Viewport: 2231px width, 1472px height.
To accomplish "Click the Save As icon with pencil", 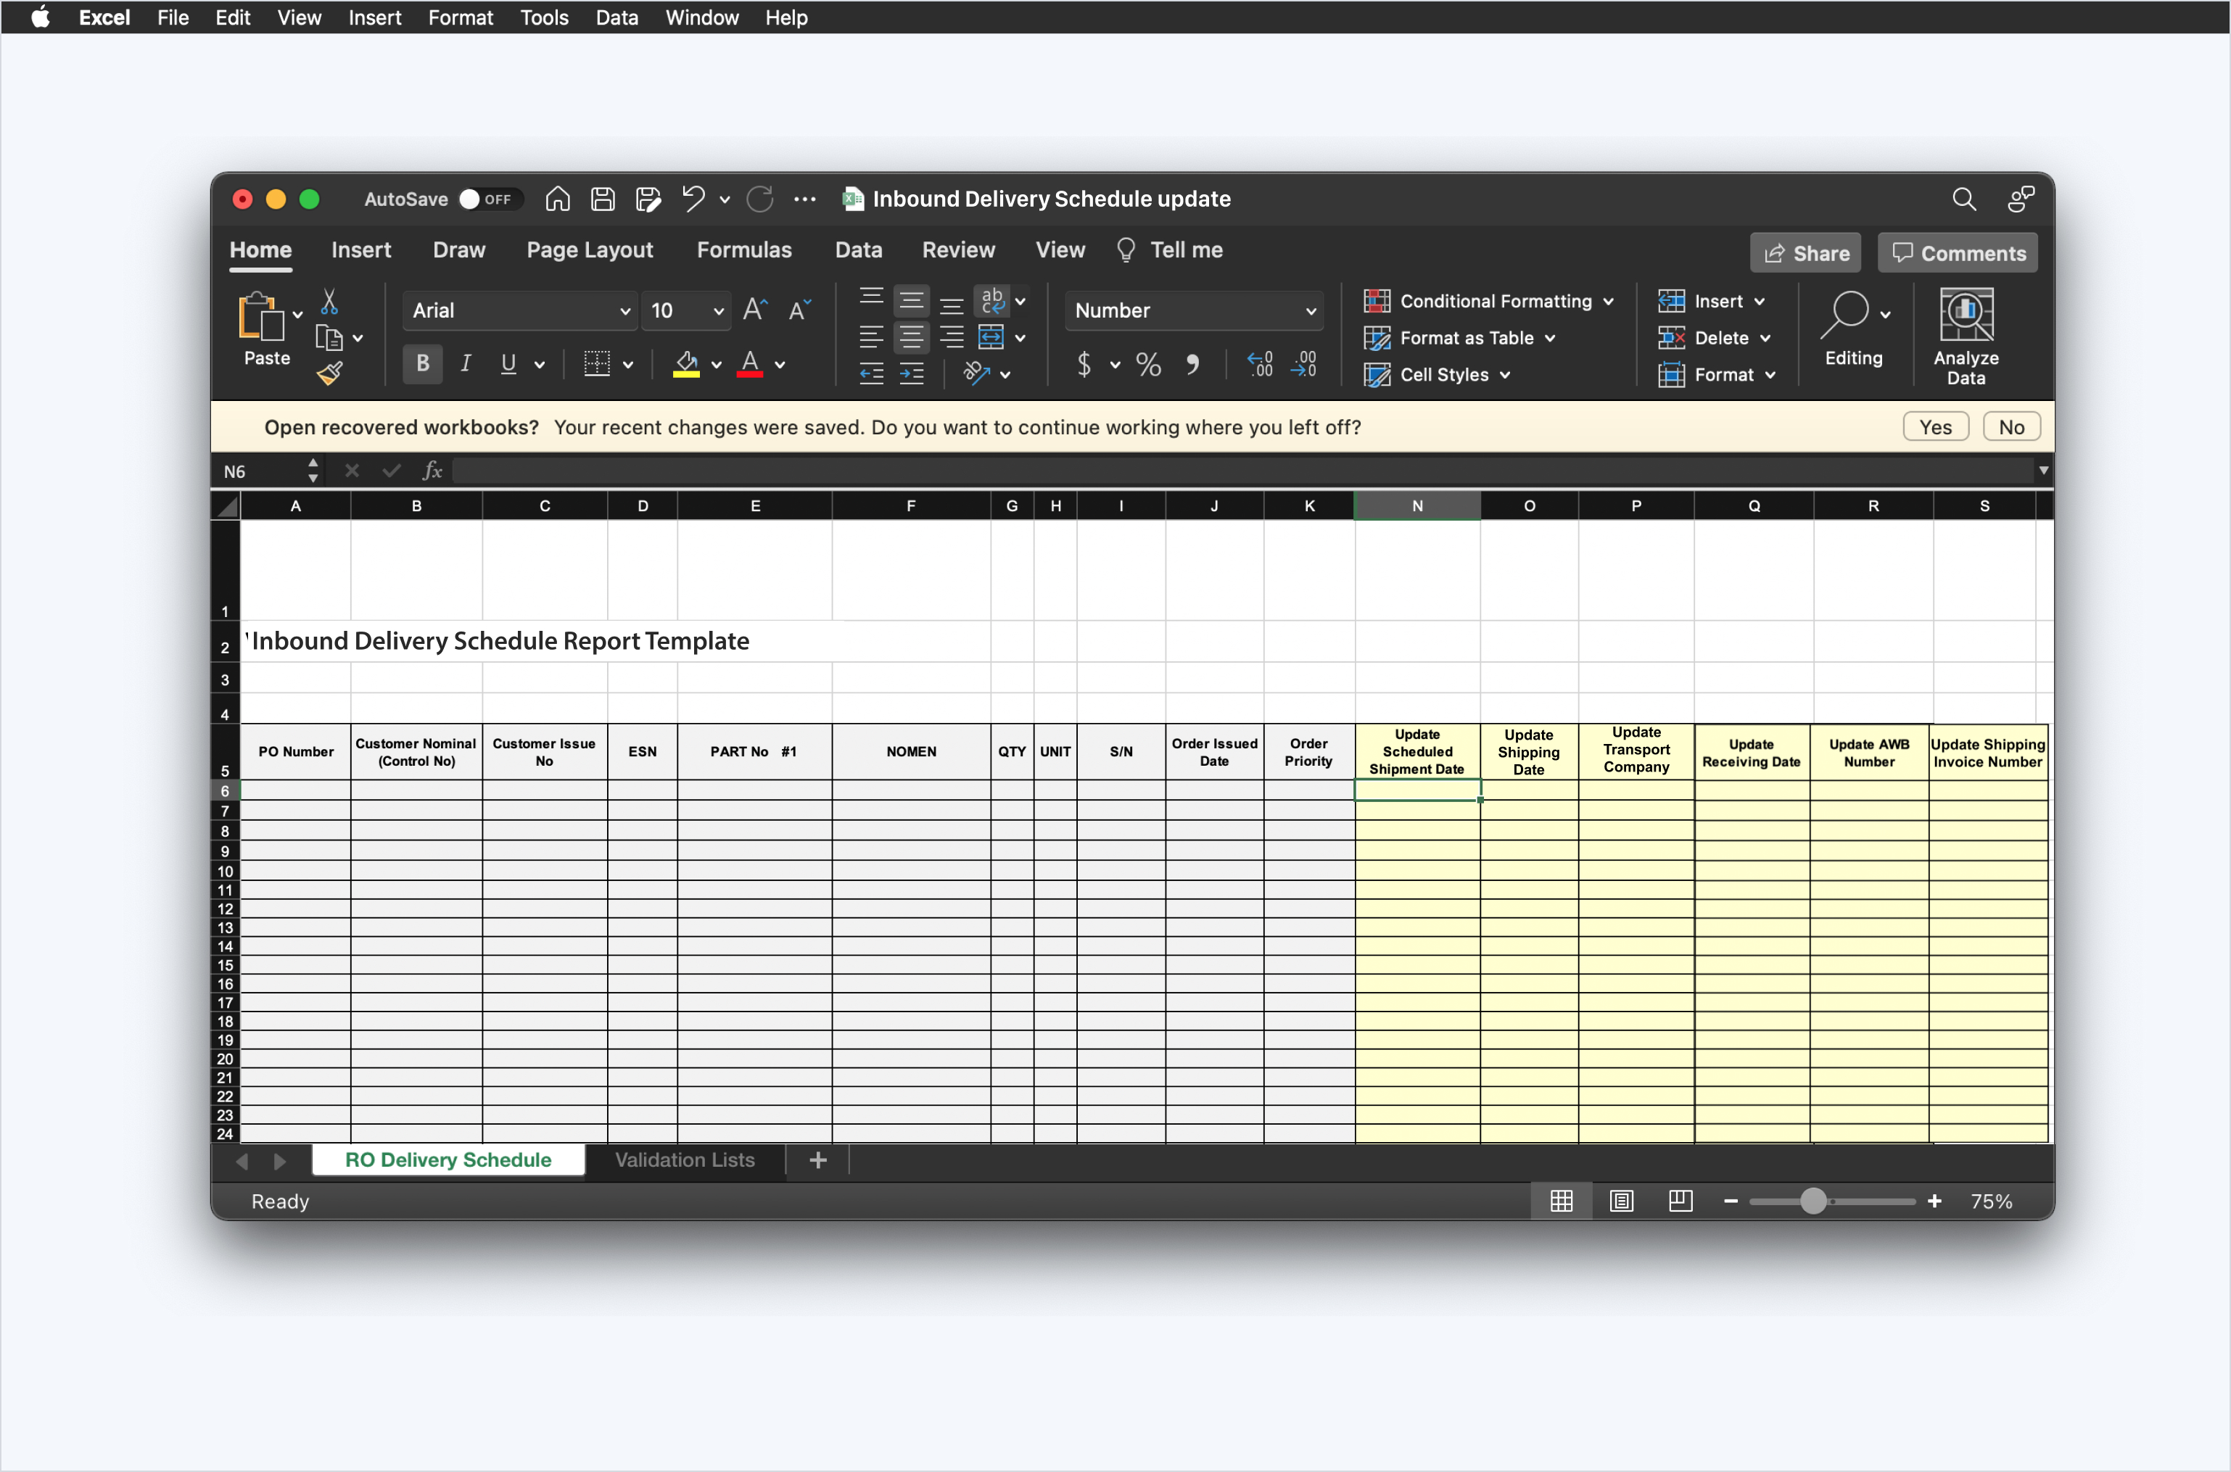I will click(x=648, y=199).
